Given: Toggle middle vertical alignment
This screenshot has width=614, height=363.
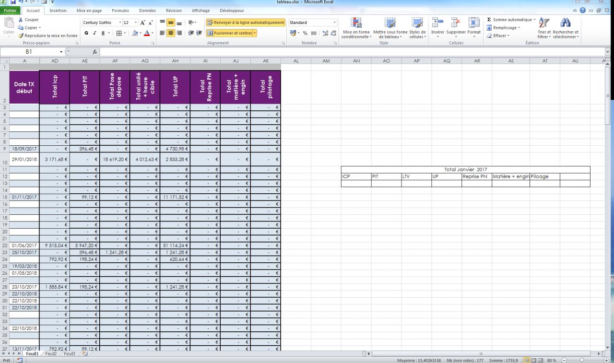Looking at the screenshot, I should pyautogui.click(x=170, y=23).
